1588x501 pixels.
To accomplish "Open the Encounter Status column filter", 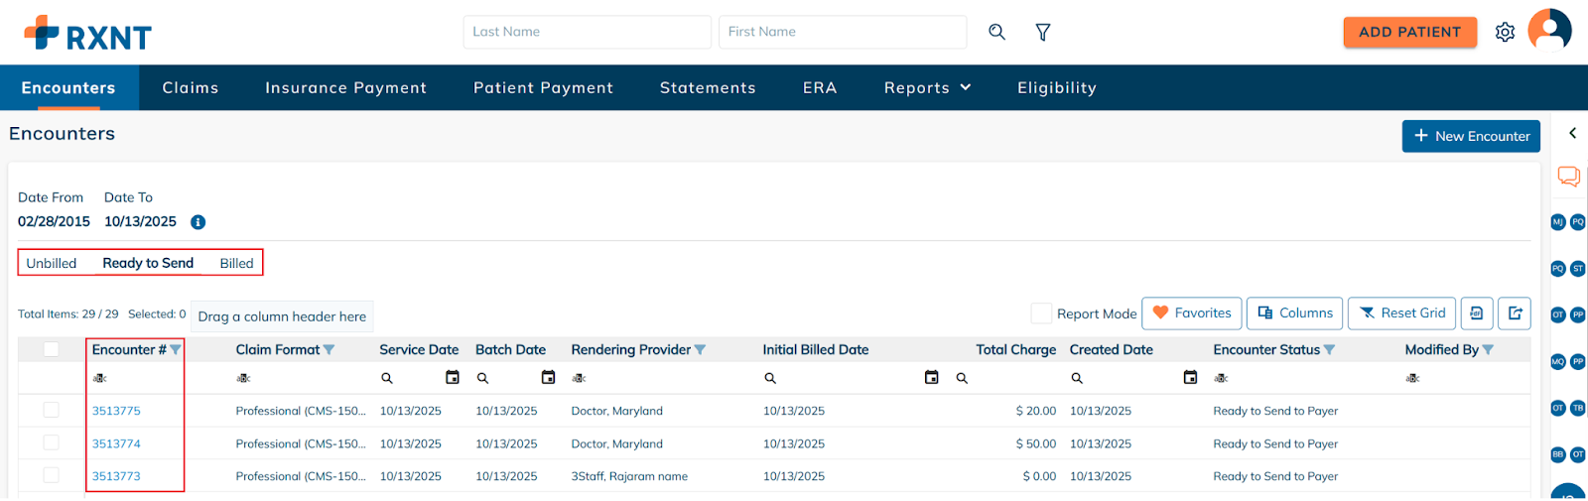I will (x=1329, y=350).
